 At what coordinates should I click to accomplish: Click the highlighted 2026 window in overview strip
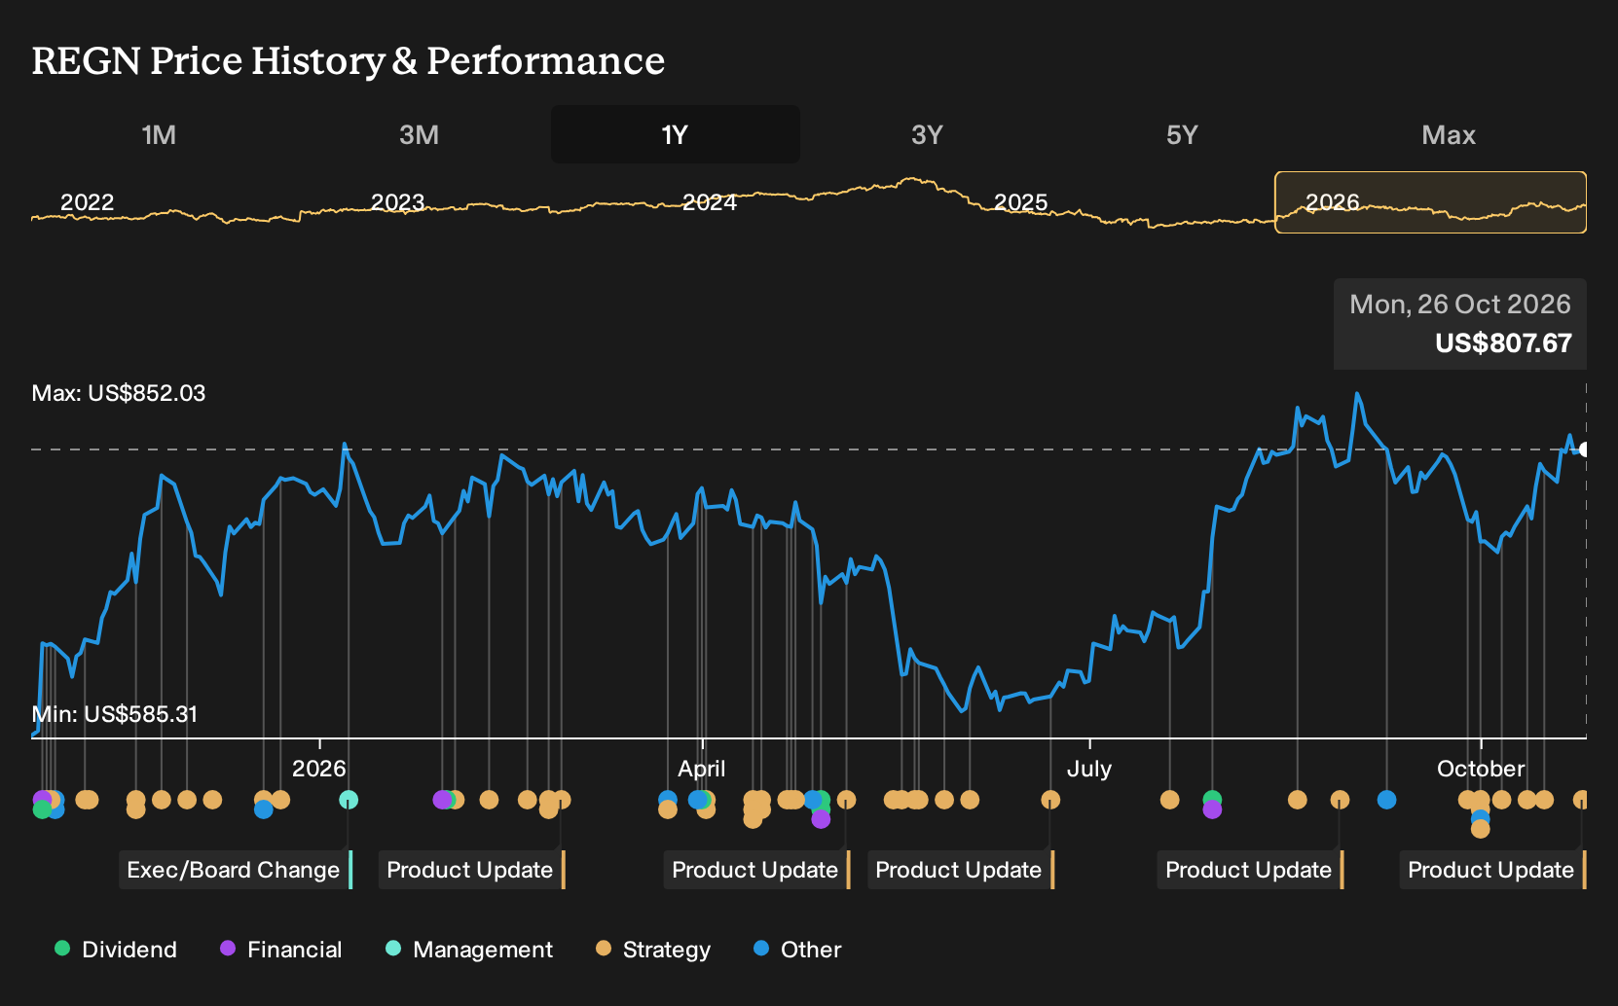[1430, 202]
